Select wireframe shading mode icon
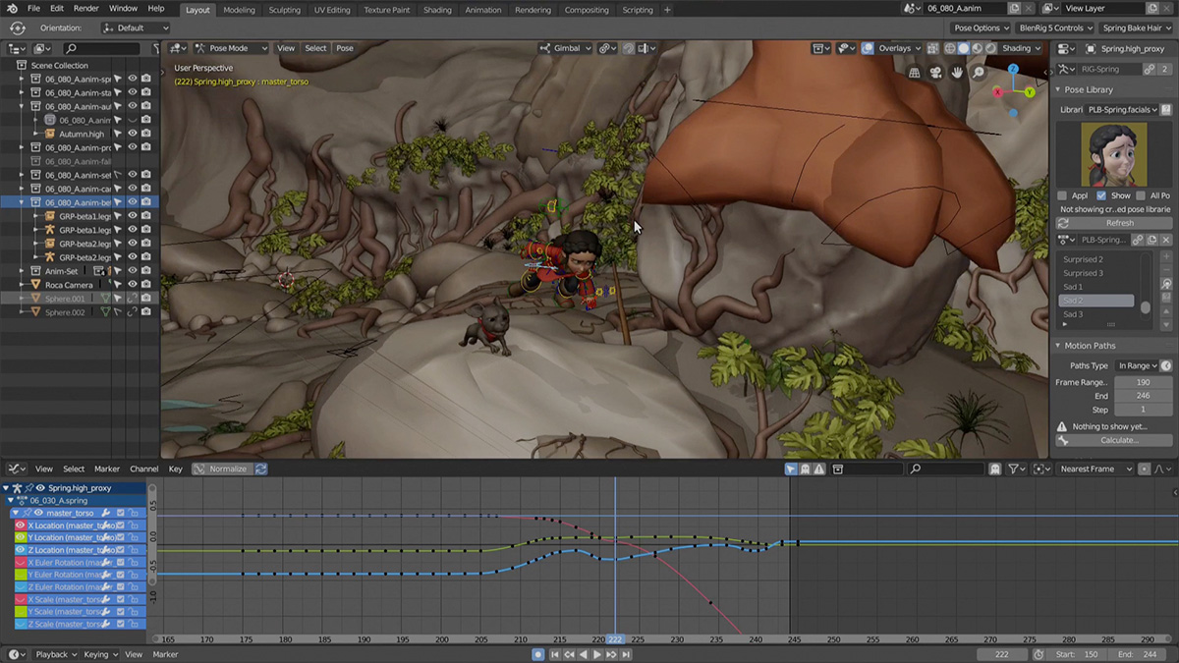 click(949, 48)
